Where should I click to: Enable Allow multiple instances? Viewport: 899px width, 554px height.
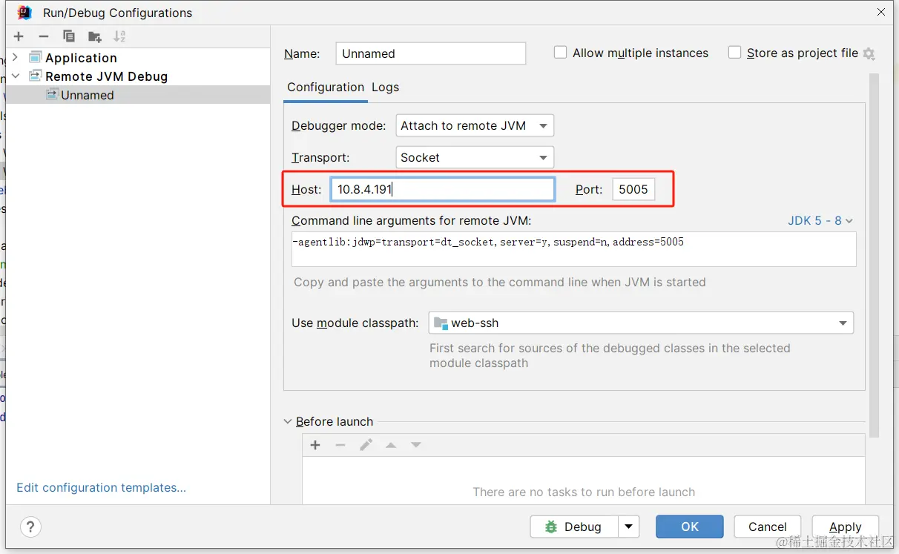561,53
